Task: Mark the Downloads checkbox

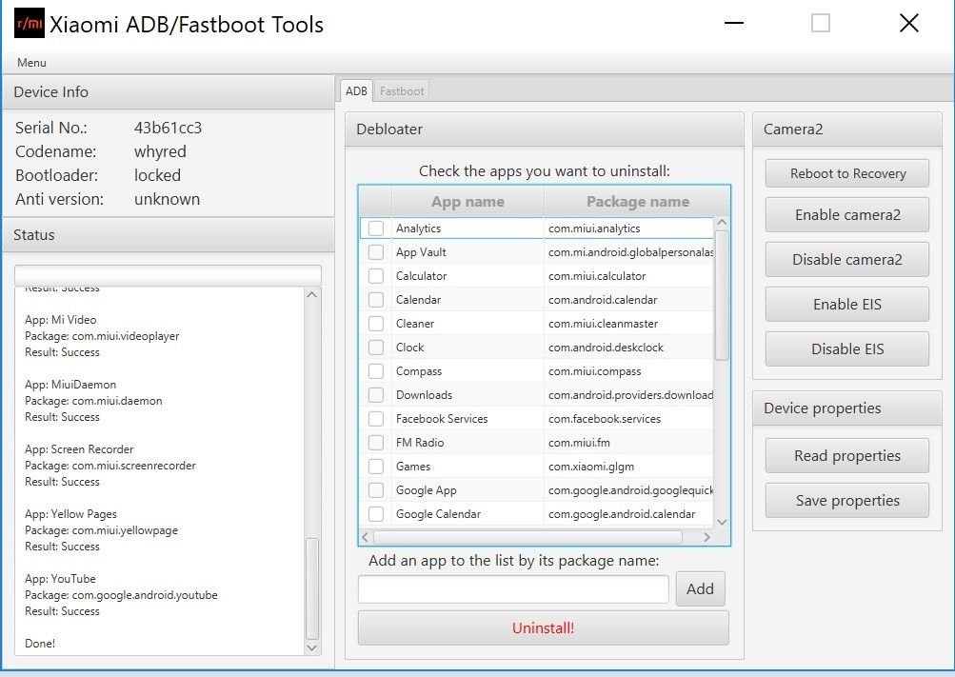Action: (376, 394)
